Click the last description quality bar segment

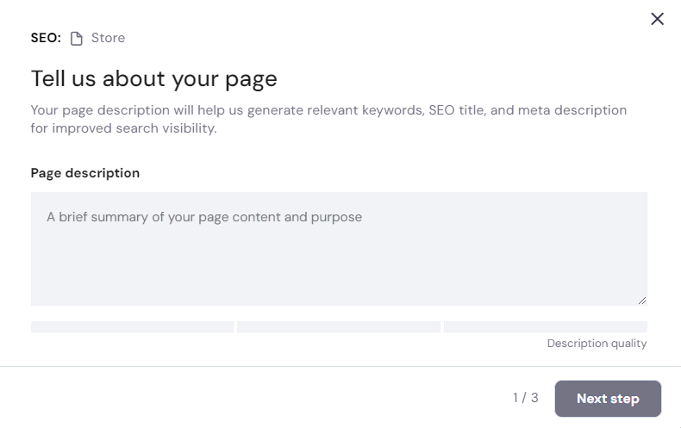click(545, 326)
